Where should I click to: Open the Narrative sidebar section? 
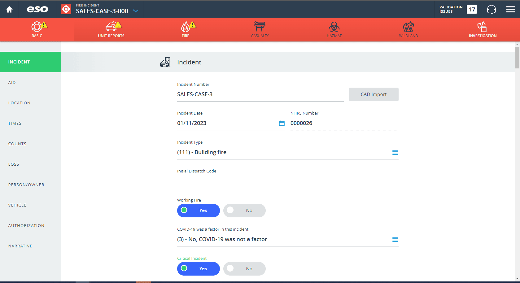point(20,246)
